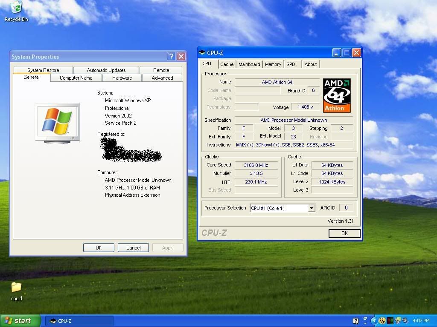Click the red and green meter tray icon
The width and height of the screenshot is (437, 327).
coord(390,321)
